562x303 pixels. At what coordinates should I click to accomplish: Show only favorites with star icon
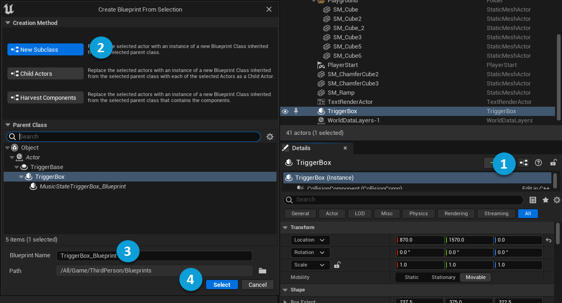coord(545,200)
